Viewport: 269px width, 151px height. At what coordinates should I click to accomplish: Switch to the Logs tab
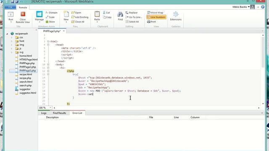[44, 113]
